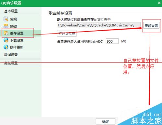
Task: Click the 常规 general settings icon
Action: [6, 19]
